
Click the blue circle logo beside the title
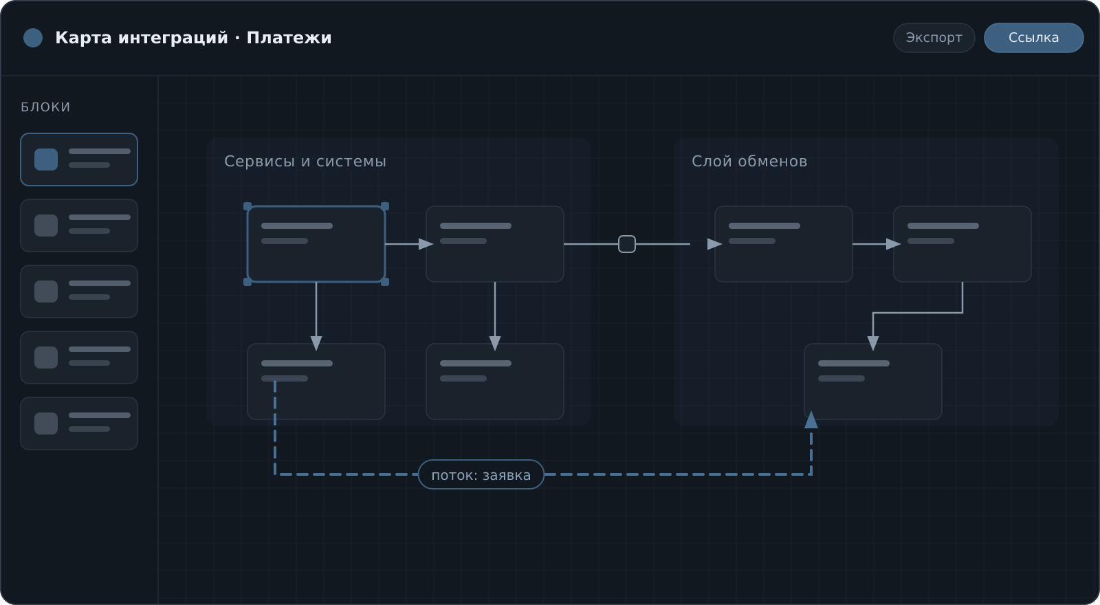point(33,38)
